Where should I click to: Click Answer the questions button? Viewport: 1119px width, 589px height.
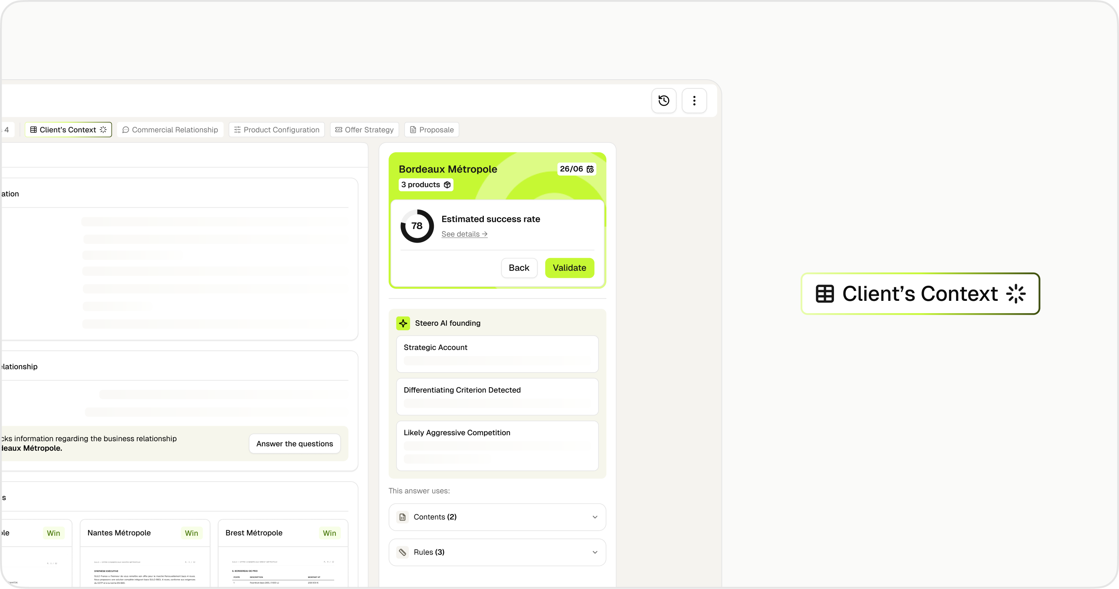(294, 444)
